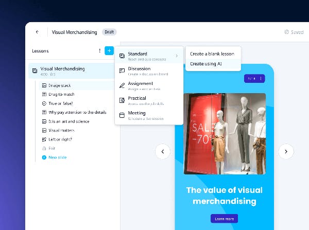Click the blue plus add lesson button

[109, 51]
